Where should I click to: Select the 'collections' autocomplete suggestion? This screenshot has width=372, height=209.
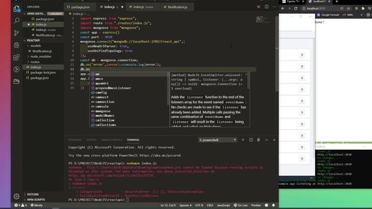pos(129,125)
